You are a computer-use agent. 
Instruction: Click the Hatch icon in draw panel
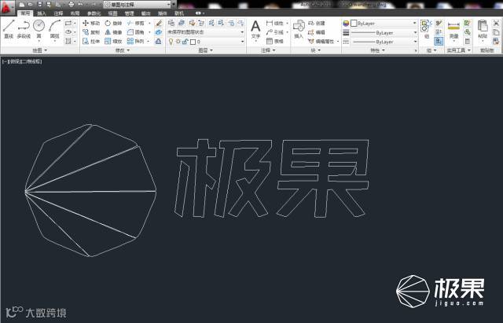[x=68, y=41]
